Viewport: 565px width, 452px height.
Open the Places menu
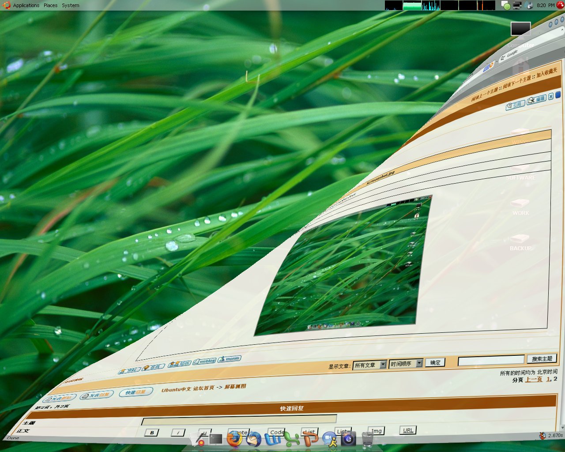(50, 5)
